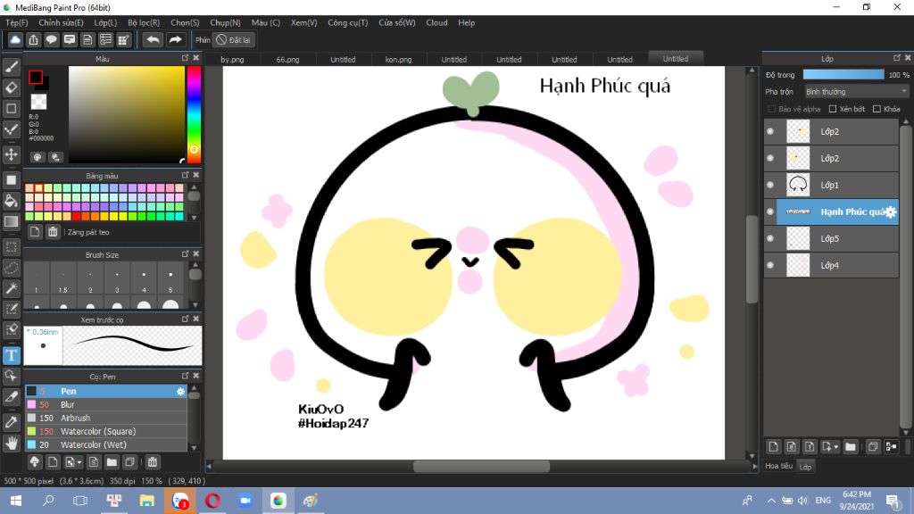Viewport: 914px width, 514px height.
Task: Open the Tệp(F) menu
Action: (x=17, y=22)
